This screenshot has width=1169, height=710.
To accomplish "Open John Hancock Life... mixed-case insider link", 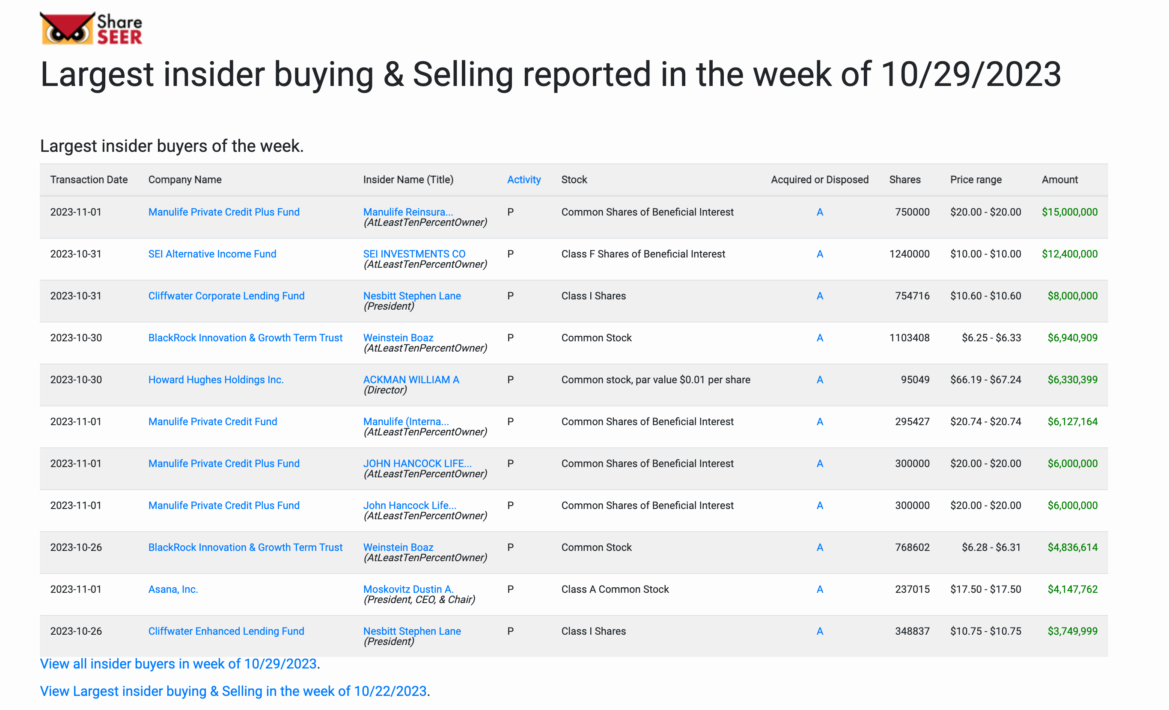I will click(410, 505).
